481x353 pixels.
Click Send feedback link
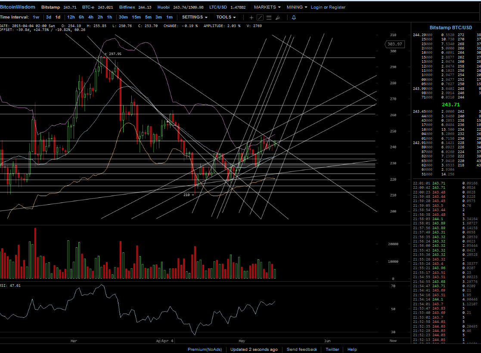point(302,349)
